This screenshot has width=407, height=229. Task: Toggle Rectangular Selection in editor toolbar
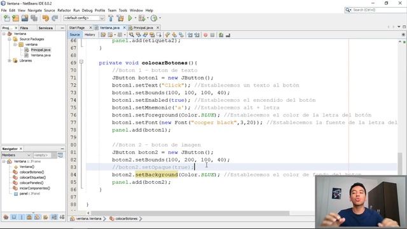pyautogui.click(x=158, y=35)
